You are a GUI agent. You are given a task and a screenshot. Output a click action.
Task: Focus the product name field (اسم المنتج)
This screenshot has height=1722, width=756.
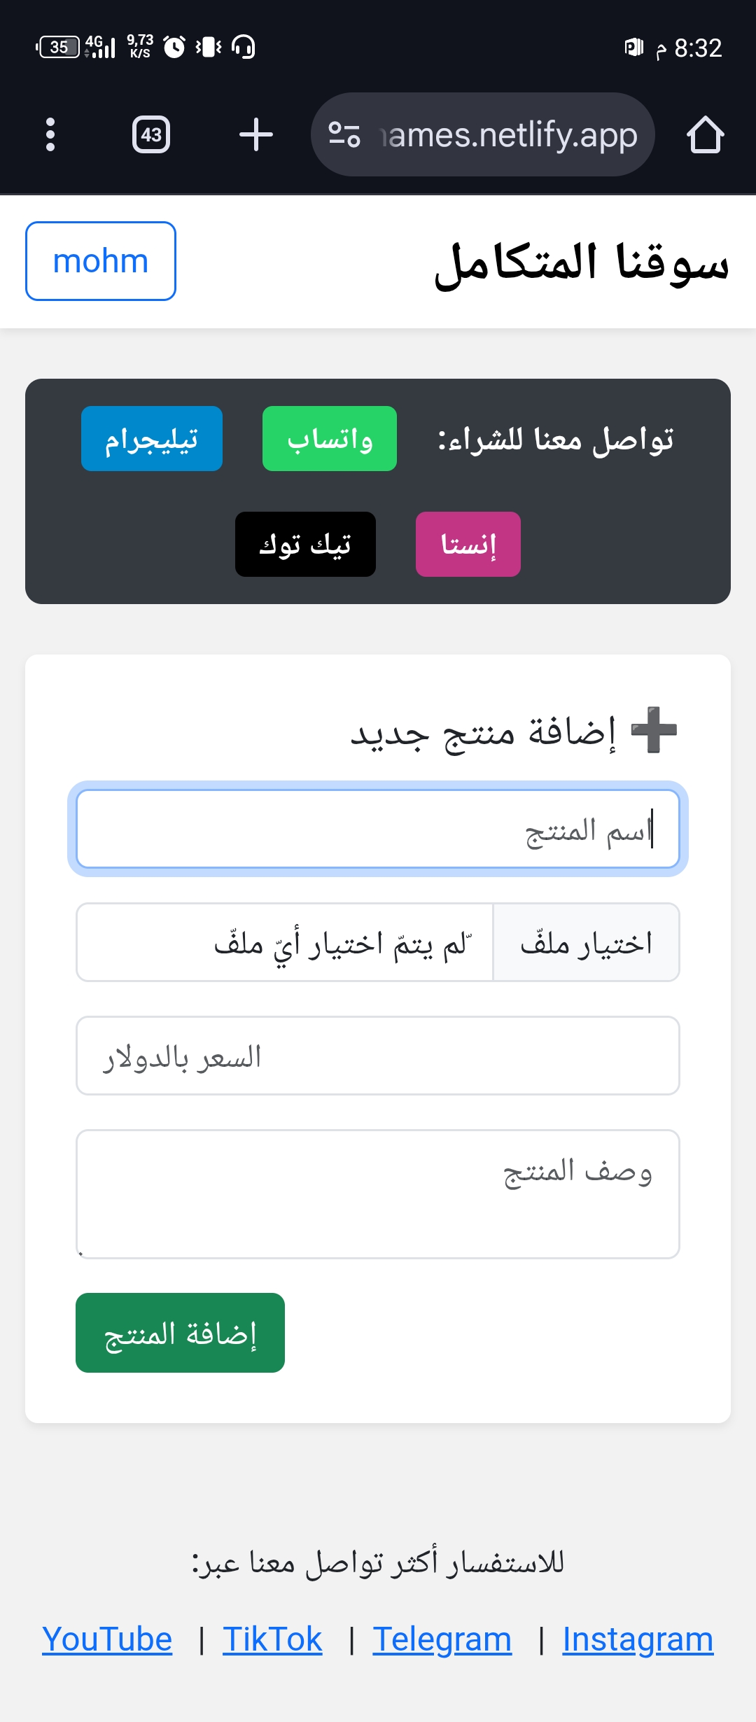pos(378,829)
